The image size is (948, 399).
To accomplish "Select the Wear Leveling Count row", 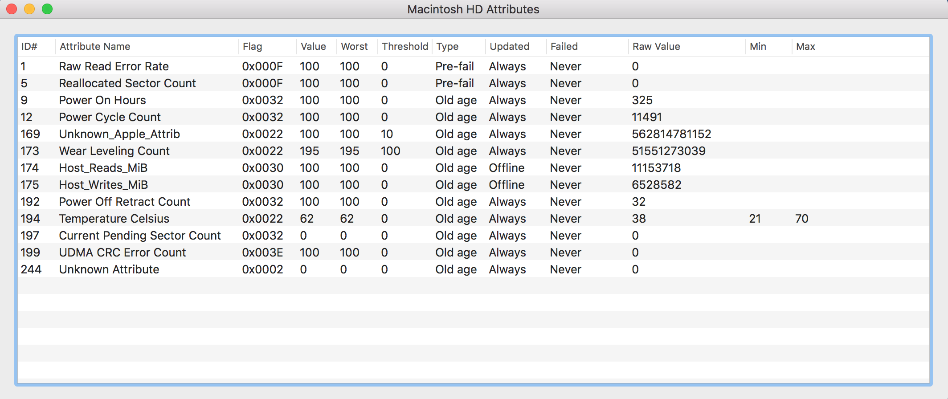I will pyautogui.click(x=474, y=151).
